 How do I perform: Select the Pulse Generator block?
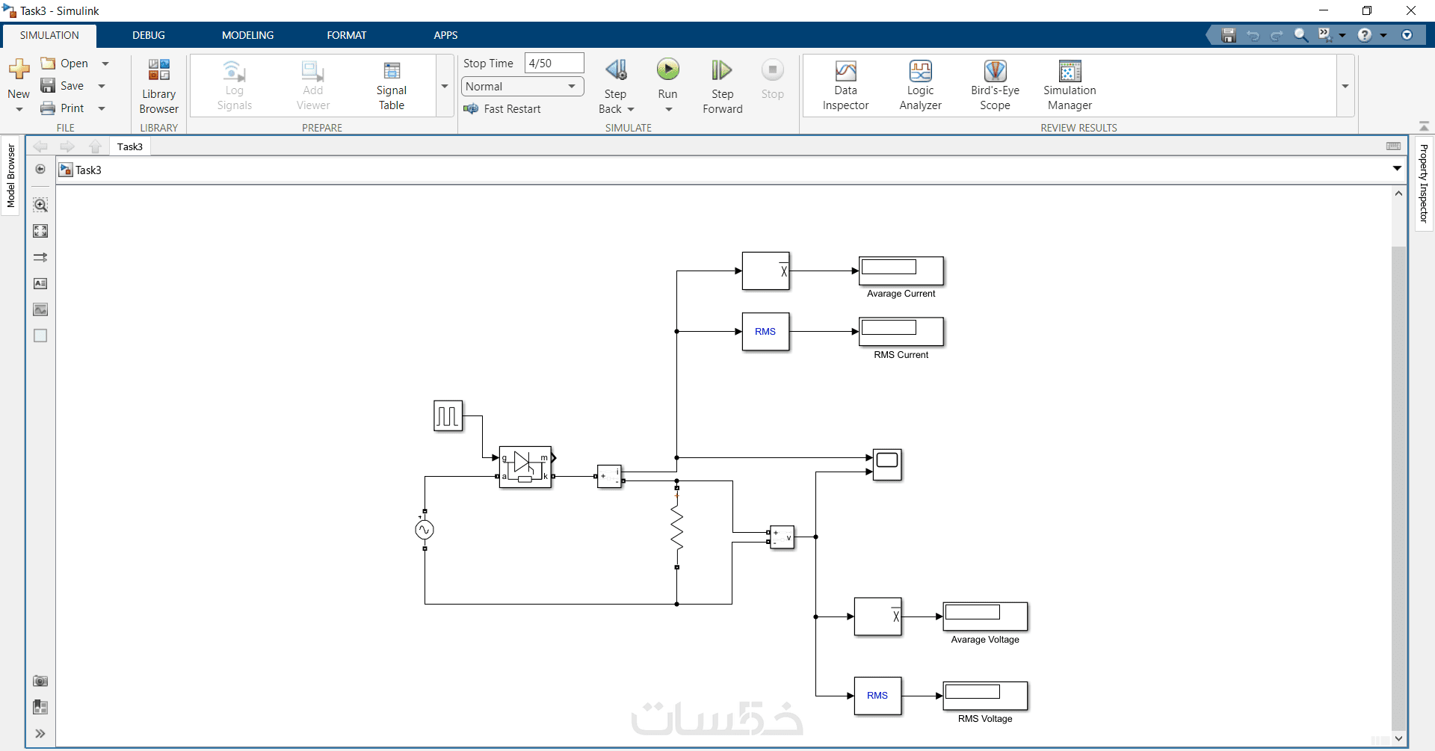(x=448, y=415)
